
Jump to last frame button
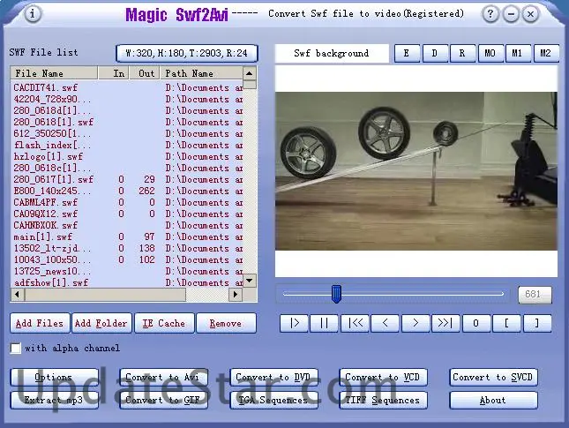[x=445, y=323]
